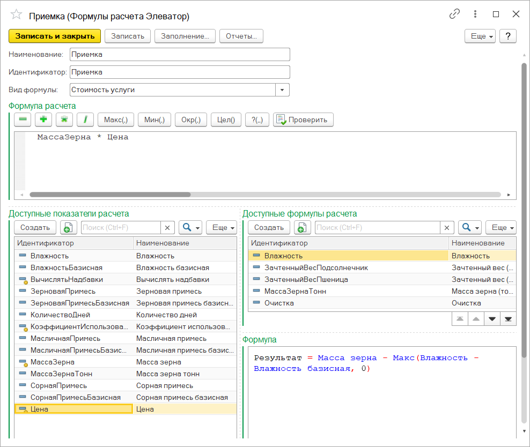Copy indicator in Доступные показатели расчета panel
Viewport: 530px width, 447px height.
tap(68, 228)
